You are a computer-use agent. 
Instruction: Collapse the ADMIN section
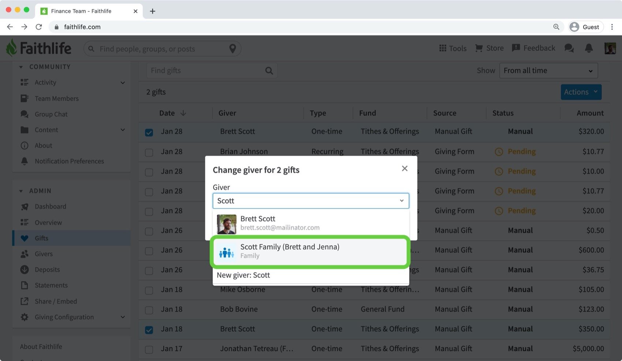coord(21,191)
